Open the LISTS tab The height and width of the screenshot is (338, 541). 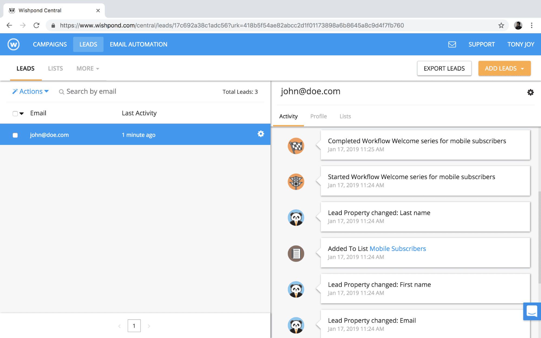[55, 68]
